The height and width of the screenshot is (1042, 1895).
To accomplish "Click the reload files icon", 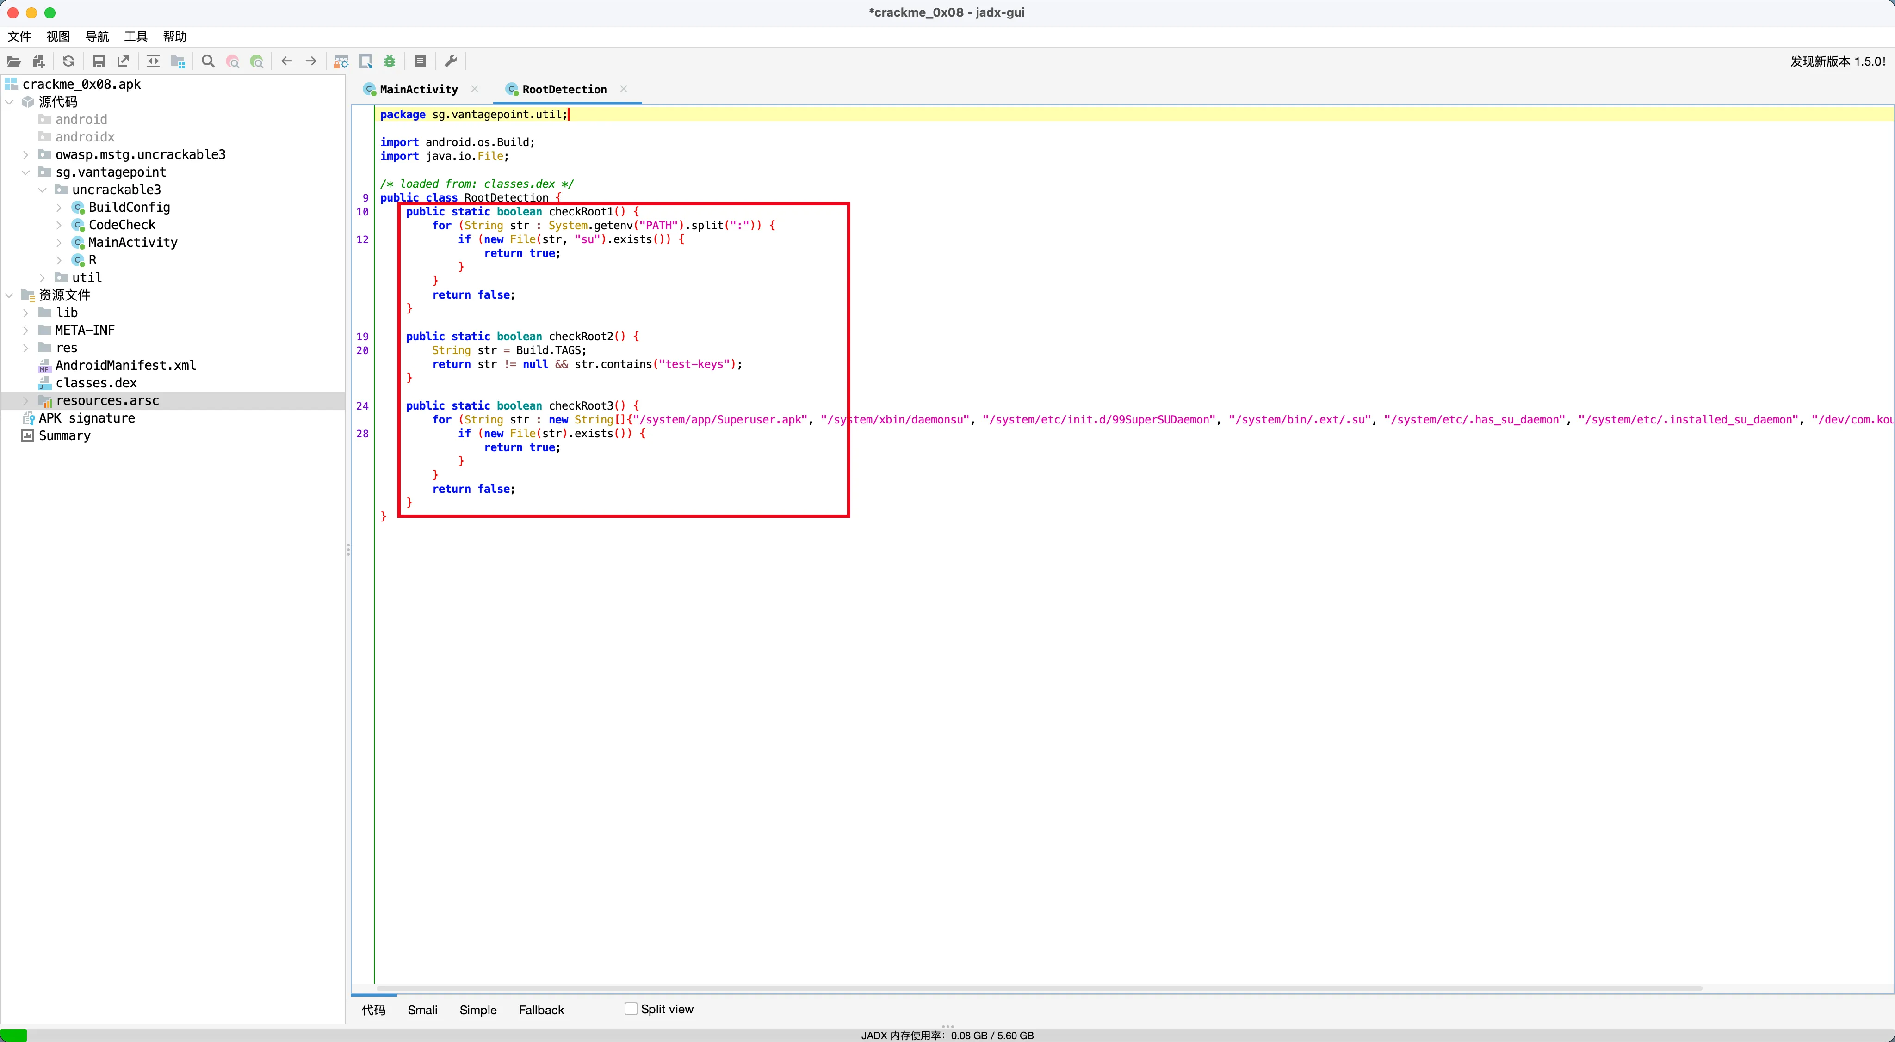I will click(68, 62).
